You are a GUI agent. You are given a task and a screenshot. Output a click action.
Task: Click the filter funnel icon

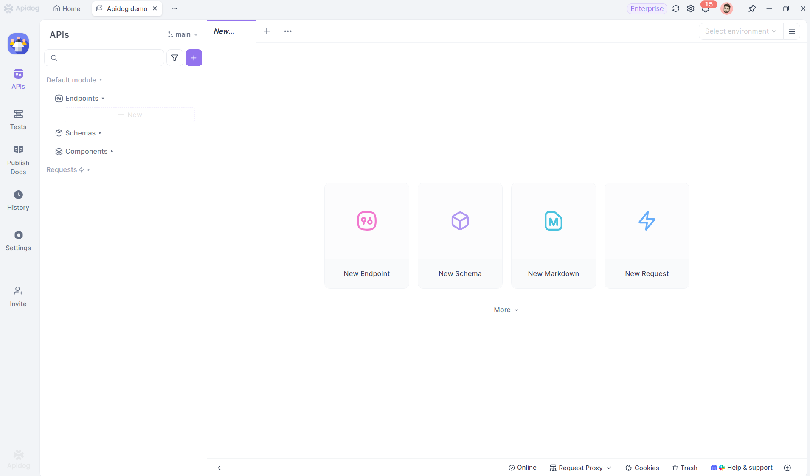coord(174,58)
